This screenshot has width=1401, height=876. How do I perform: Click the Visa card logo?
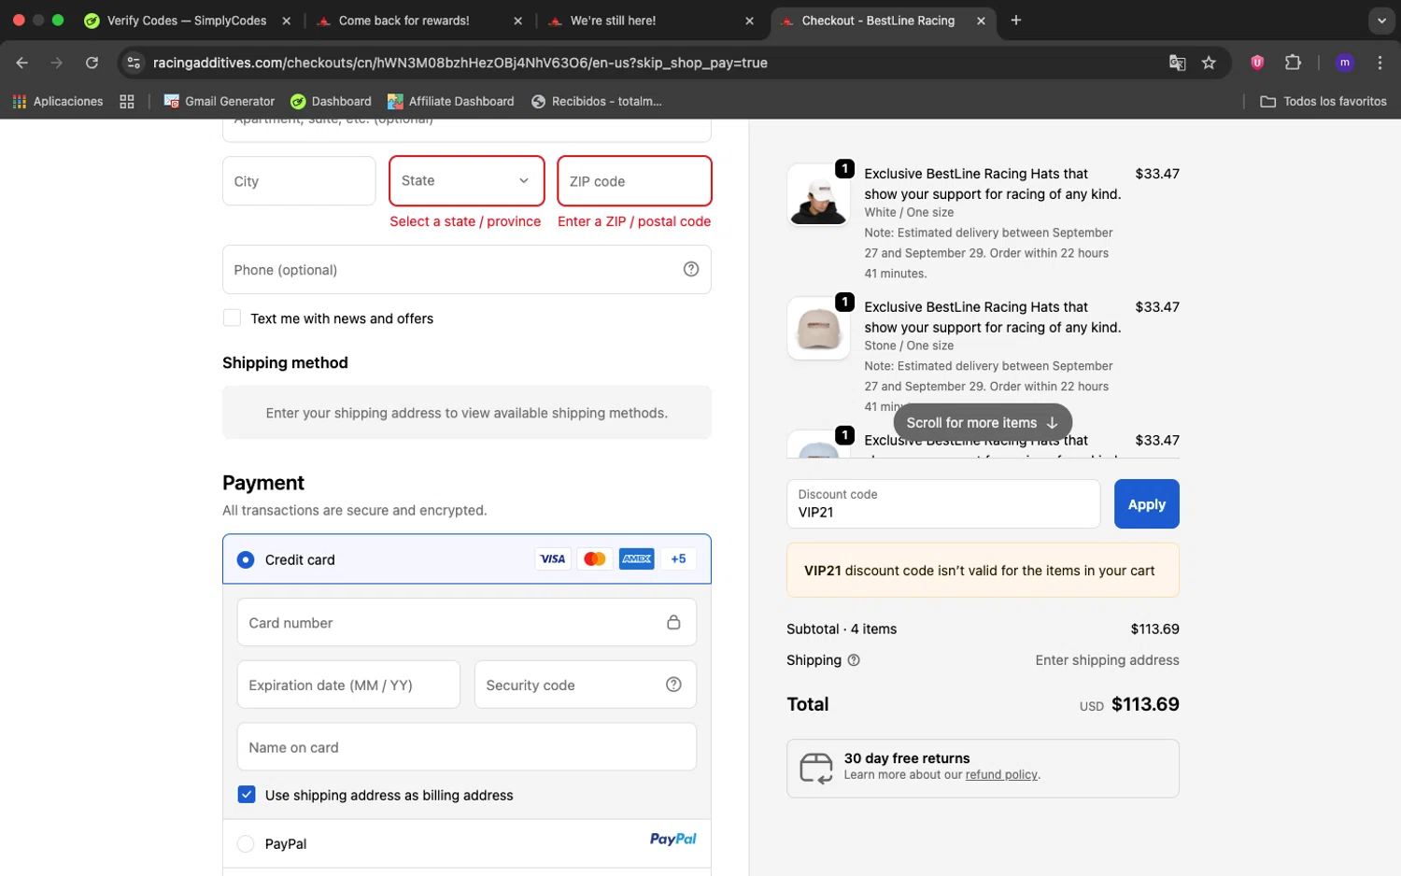552,558
